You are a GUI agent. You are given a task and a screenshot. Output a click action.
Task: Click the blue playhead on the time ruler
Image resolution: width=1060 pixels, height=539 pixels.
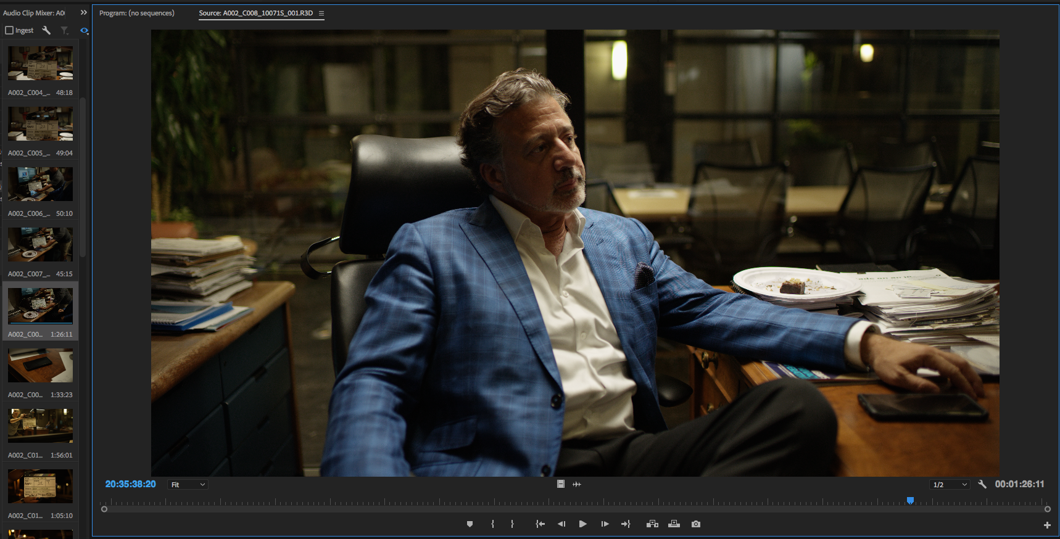[910, 501]
